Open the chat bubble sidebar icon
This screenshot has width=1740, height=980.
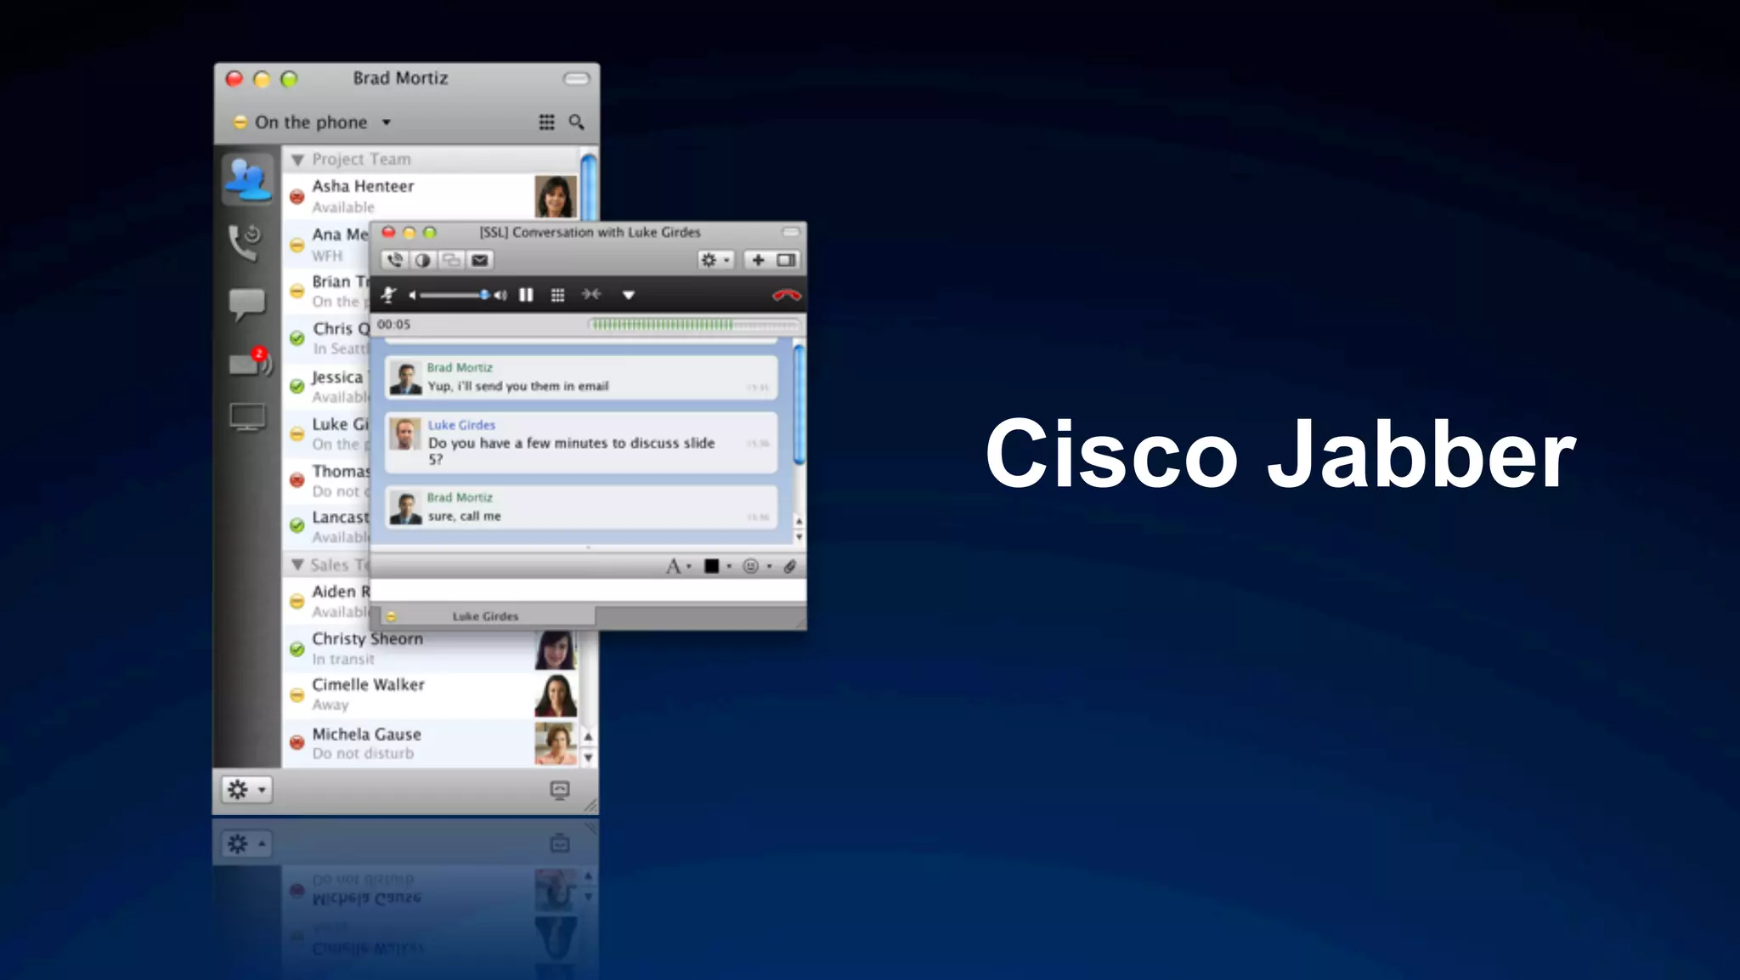pos(247,304)
